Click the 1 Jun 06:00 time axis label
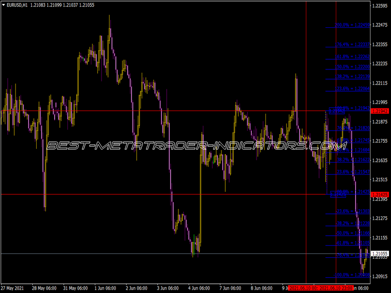The image size is (391, 293). (x=105, y=288)
